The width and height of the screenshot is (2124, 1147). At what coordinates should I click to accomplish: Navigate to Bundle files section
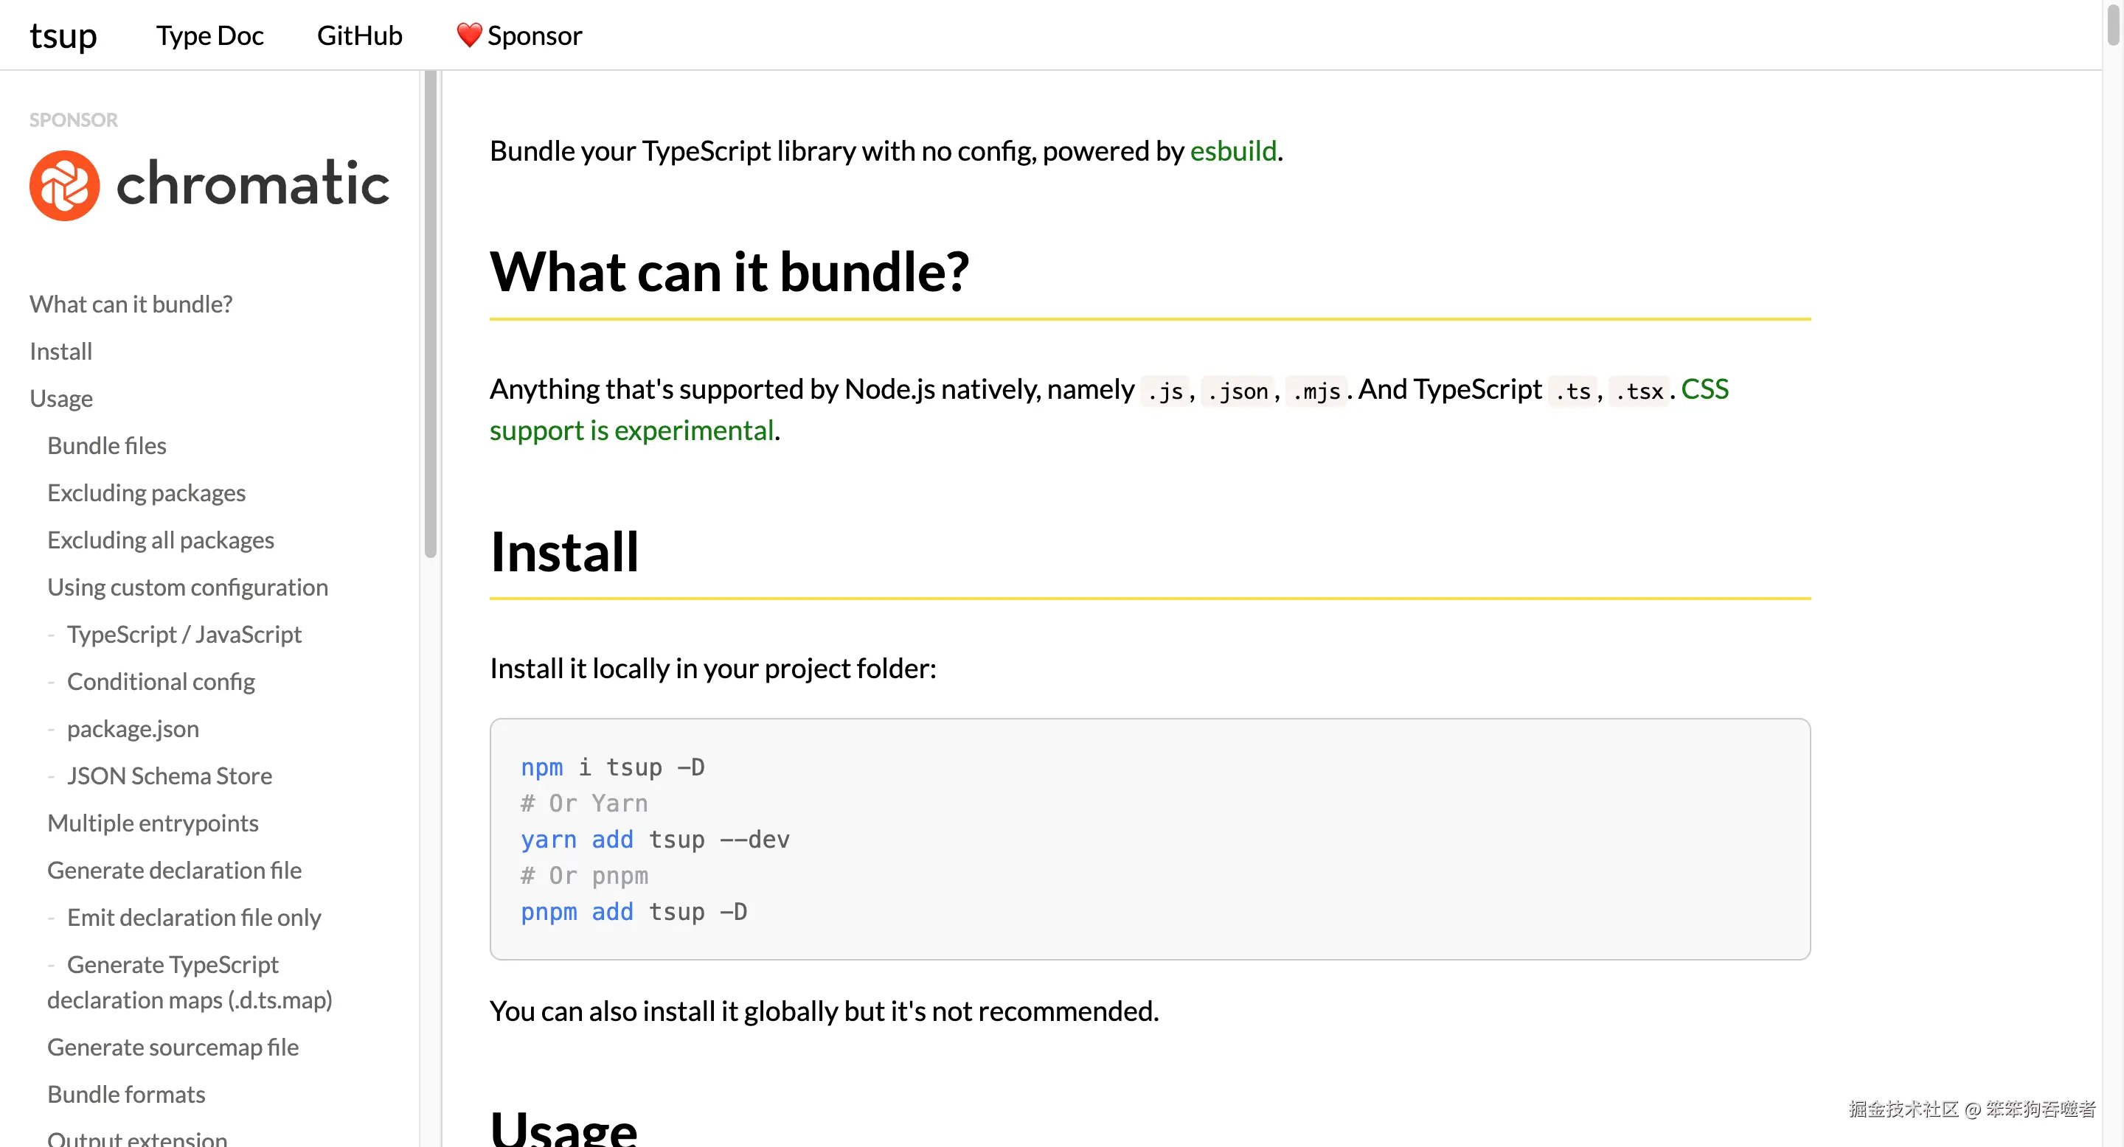[106, 445]
